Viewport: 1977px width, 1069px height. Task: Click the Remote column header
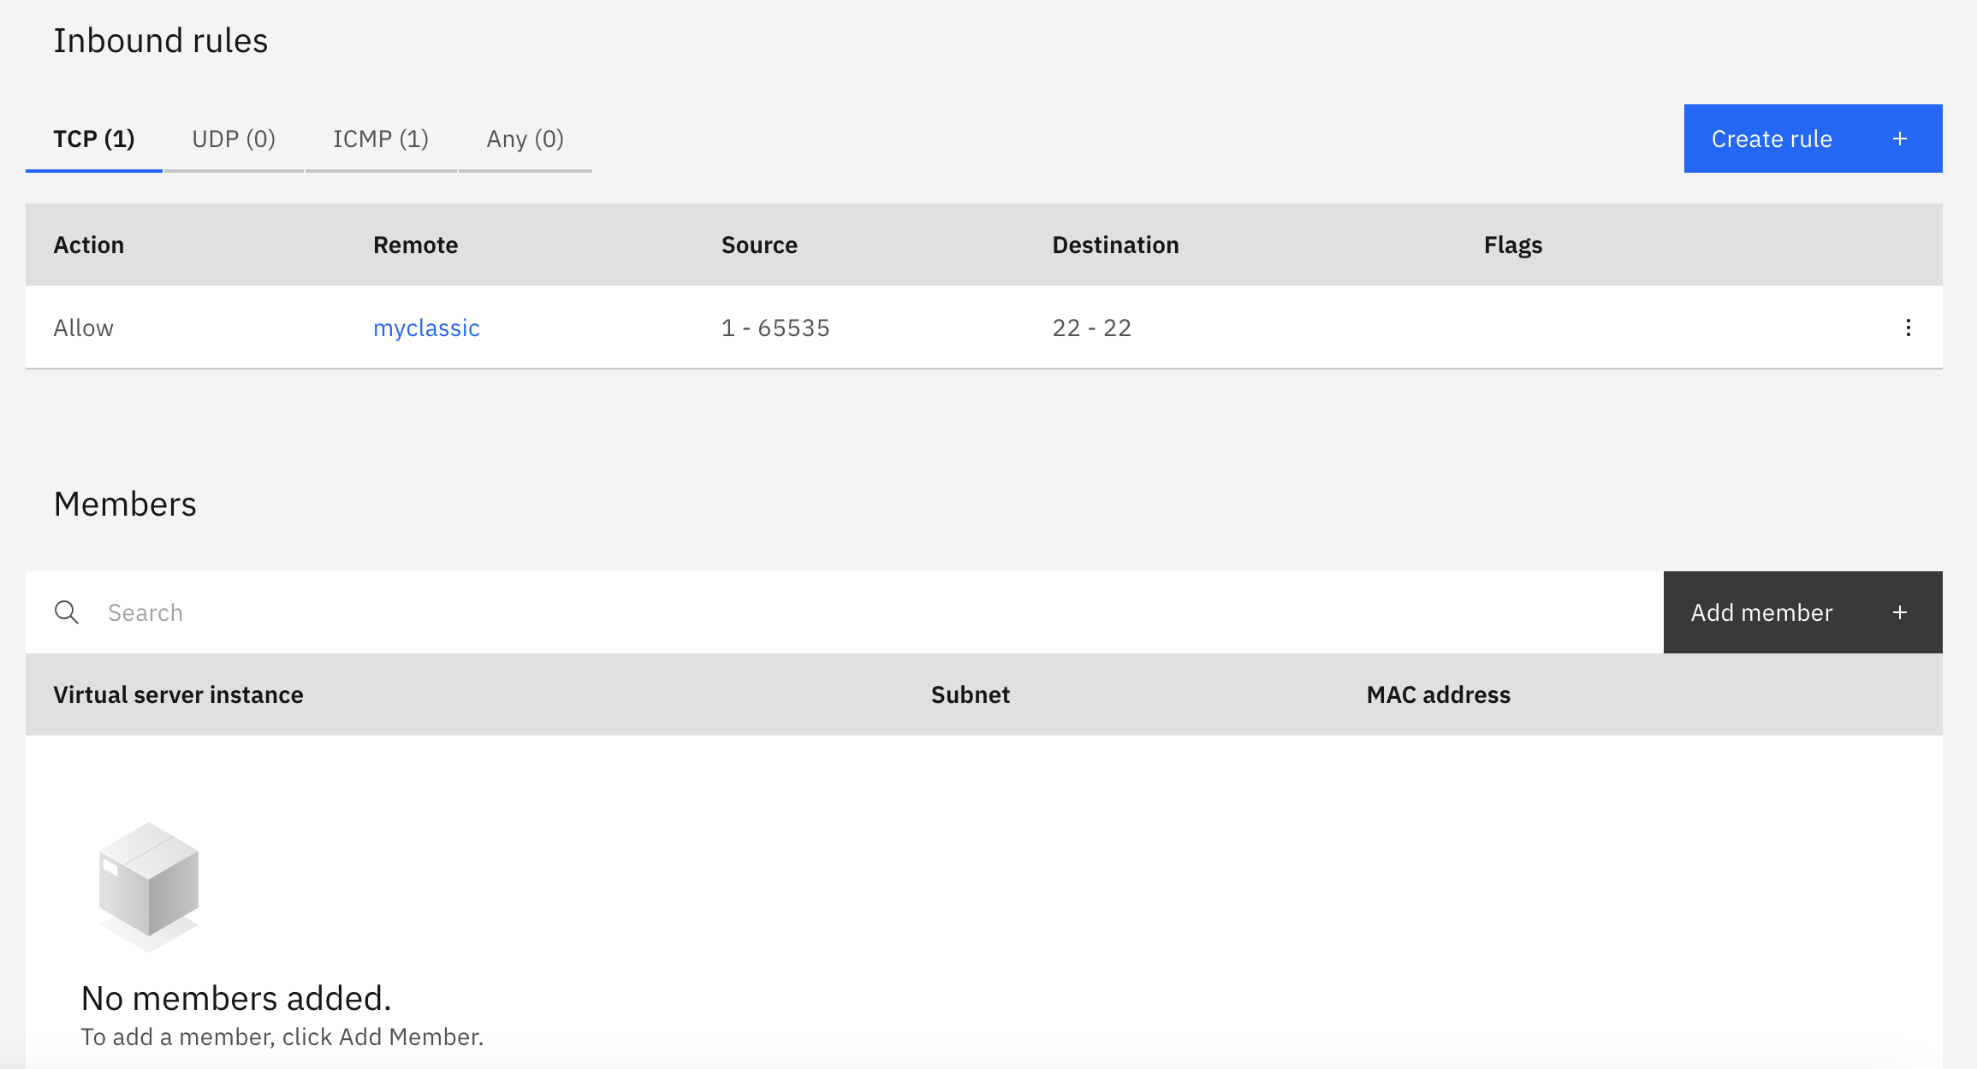point(416,245)
